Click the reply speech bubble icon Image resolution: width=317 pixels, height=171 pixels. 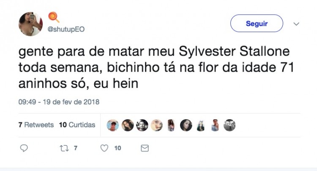(24, 148)
